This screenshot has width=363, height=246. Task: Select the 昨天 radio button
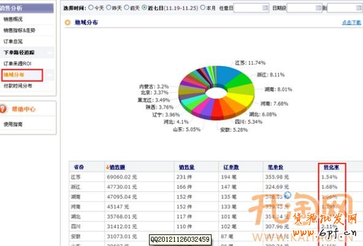(109, 7)
